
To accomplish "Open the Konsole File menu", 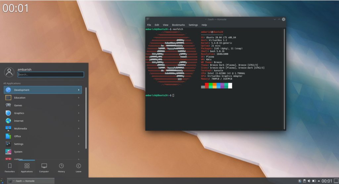I will pyautogui.click(x=149, y=25).
